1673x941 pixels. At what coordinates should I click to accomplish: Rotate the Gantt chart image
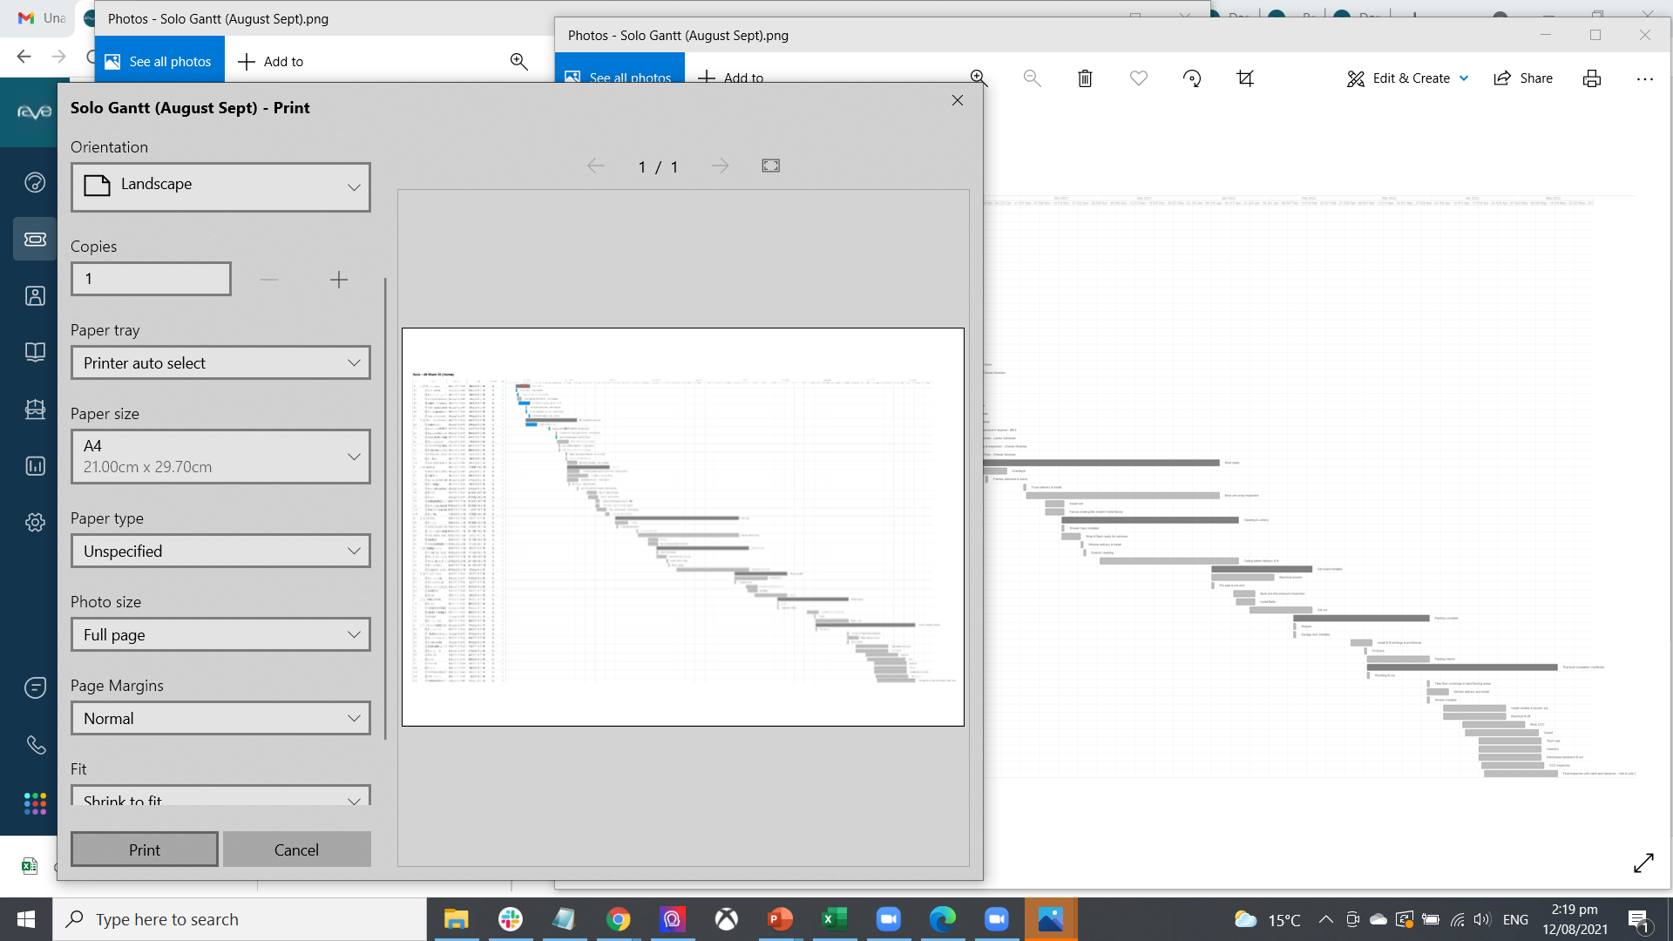pos(1191,78)
